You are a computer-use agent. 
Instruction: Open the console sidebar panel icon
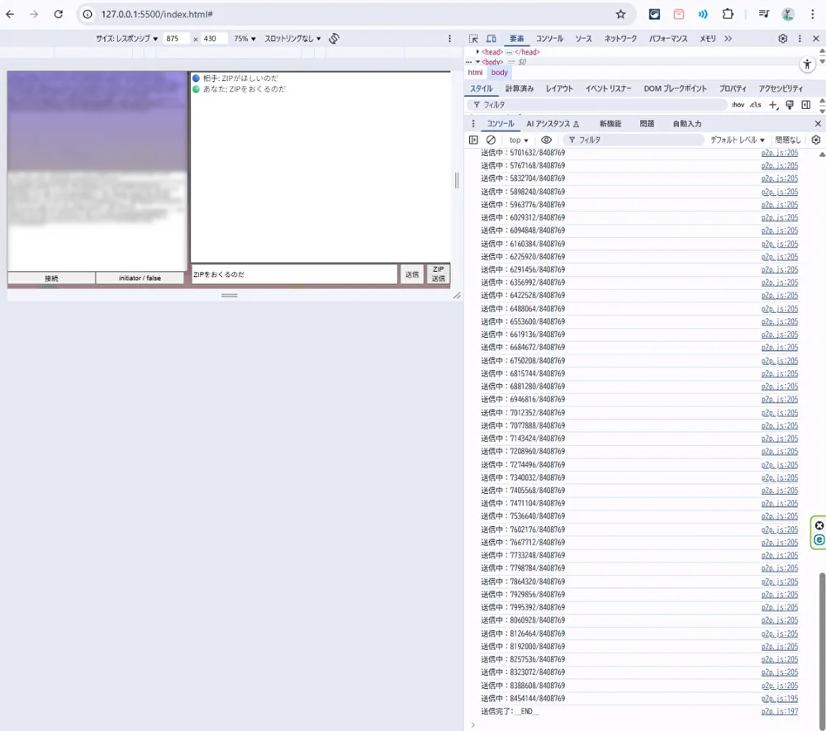click(x=473, y=140)
